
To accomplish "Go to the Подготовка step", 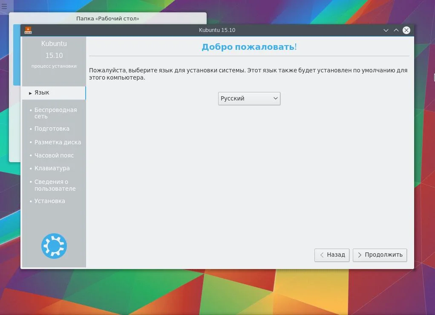I will pyautogui.click(x=52, y=129).
